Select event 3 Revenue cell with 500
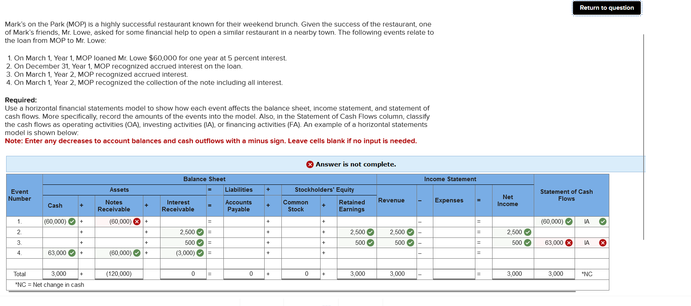 point(397,243)
